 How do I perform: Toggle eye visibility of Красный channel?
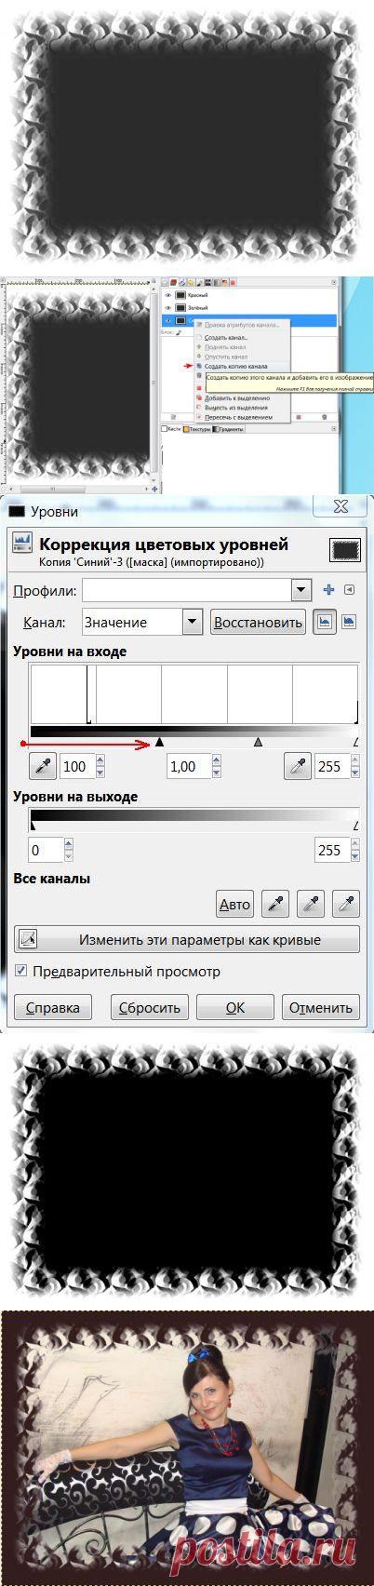[167, 293]
